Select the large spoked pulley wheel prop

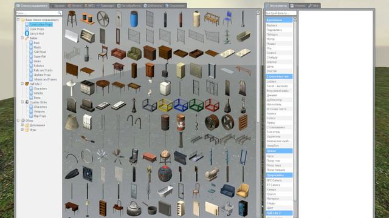tap(103, 19)
